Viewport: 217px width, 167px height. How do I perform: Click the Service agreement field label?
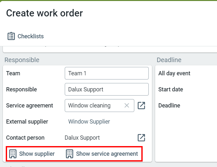pos(29,106)
